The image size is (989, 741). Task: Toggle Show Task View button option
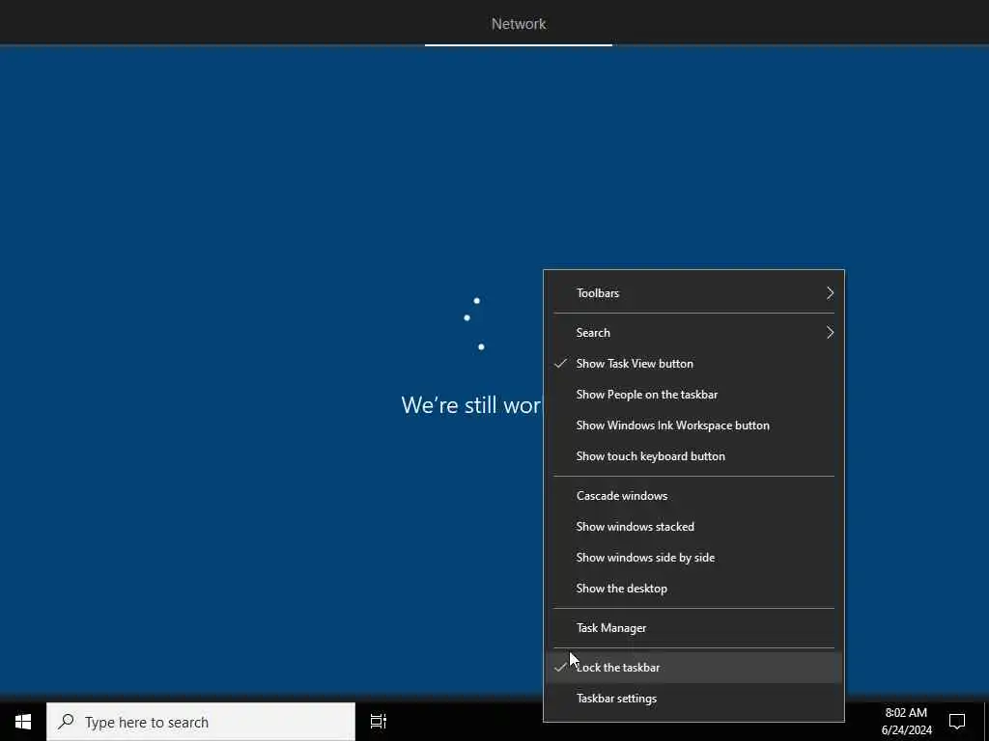(693, 364)
